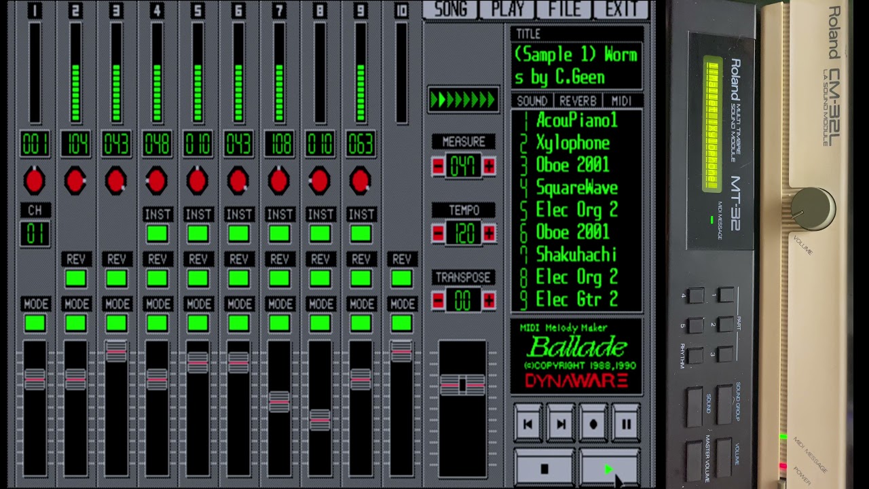The width and height of the screenshot is (869, 489).
Task: Click the channel 4 number header
Action: [x=157, y=10]
